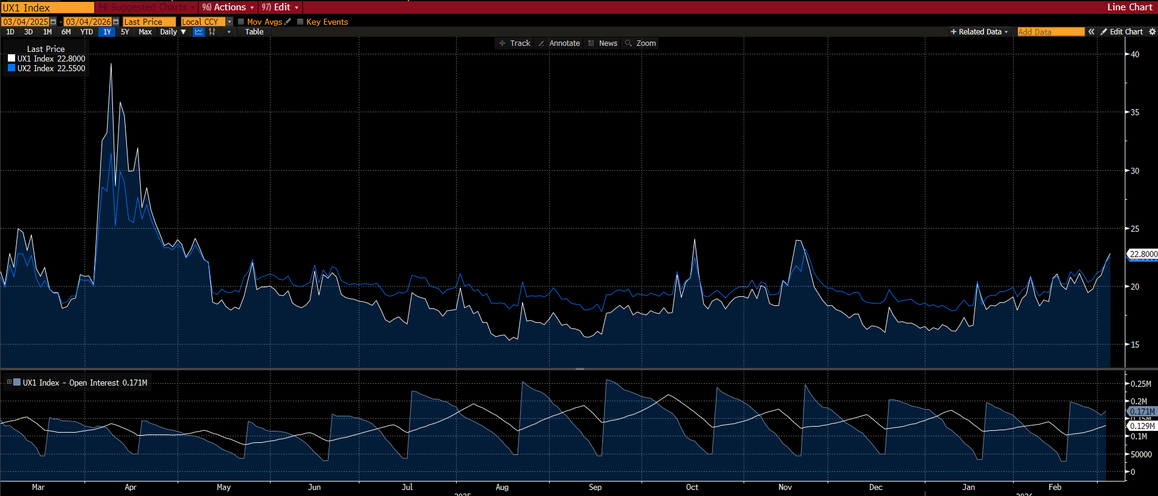
Task: Open the Related Data dropdown
Action: point(979,32)
